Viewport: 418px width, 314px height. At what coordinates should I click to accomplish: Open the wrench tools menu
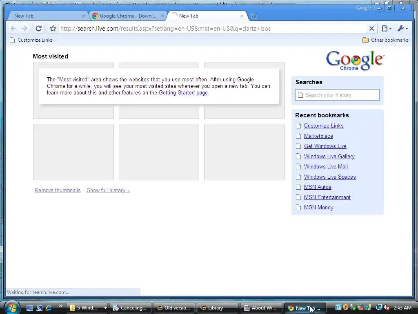pos(402,29)
